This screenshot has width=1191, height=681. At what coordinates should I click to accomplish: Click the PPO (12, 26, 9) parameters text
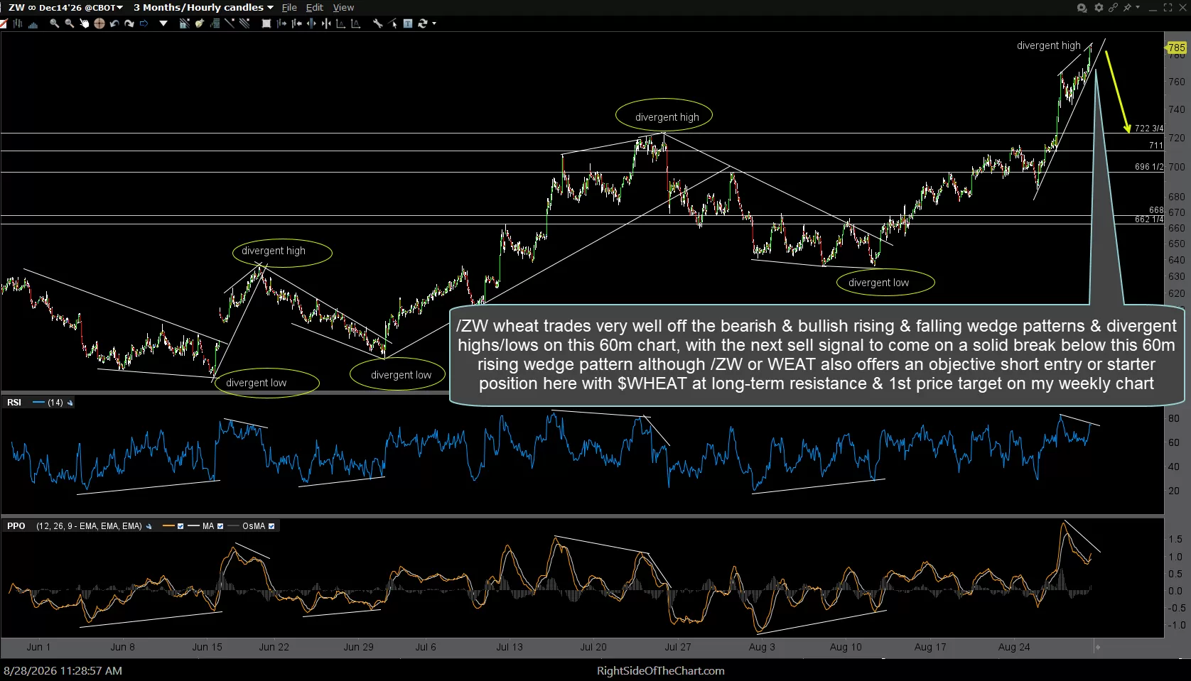click(89, 526)
